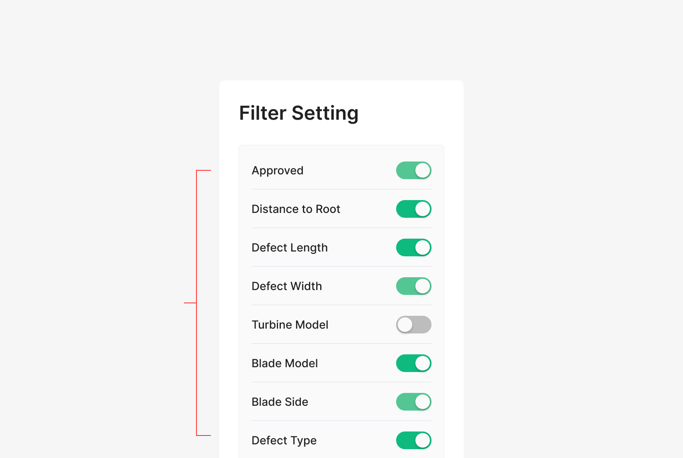Select the Defect Width label text

point(286,286)
